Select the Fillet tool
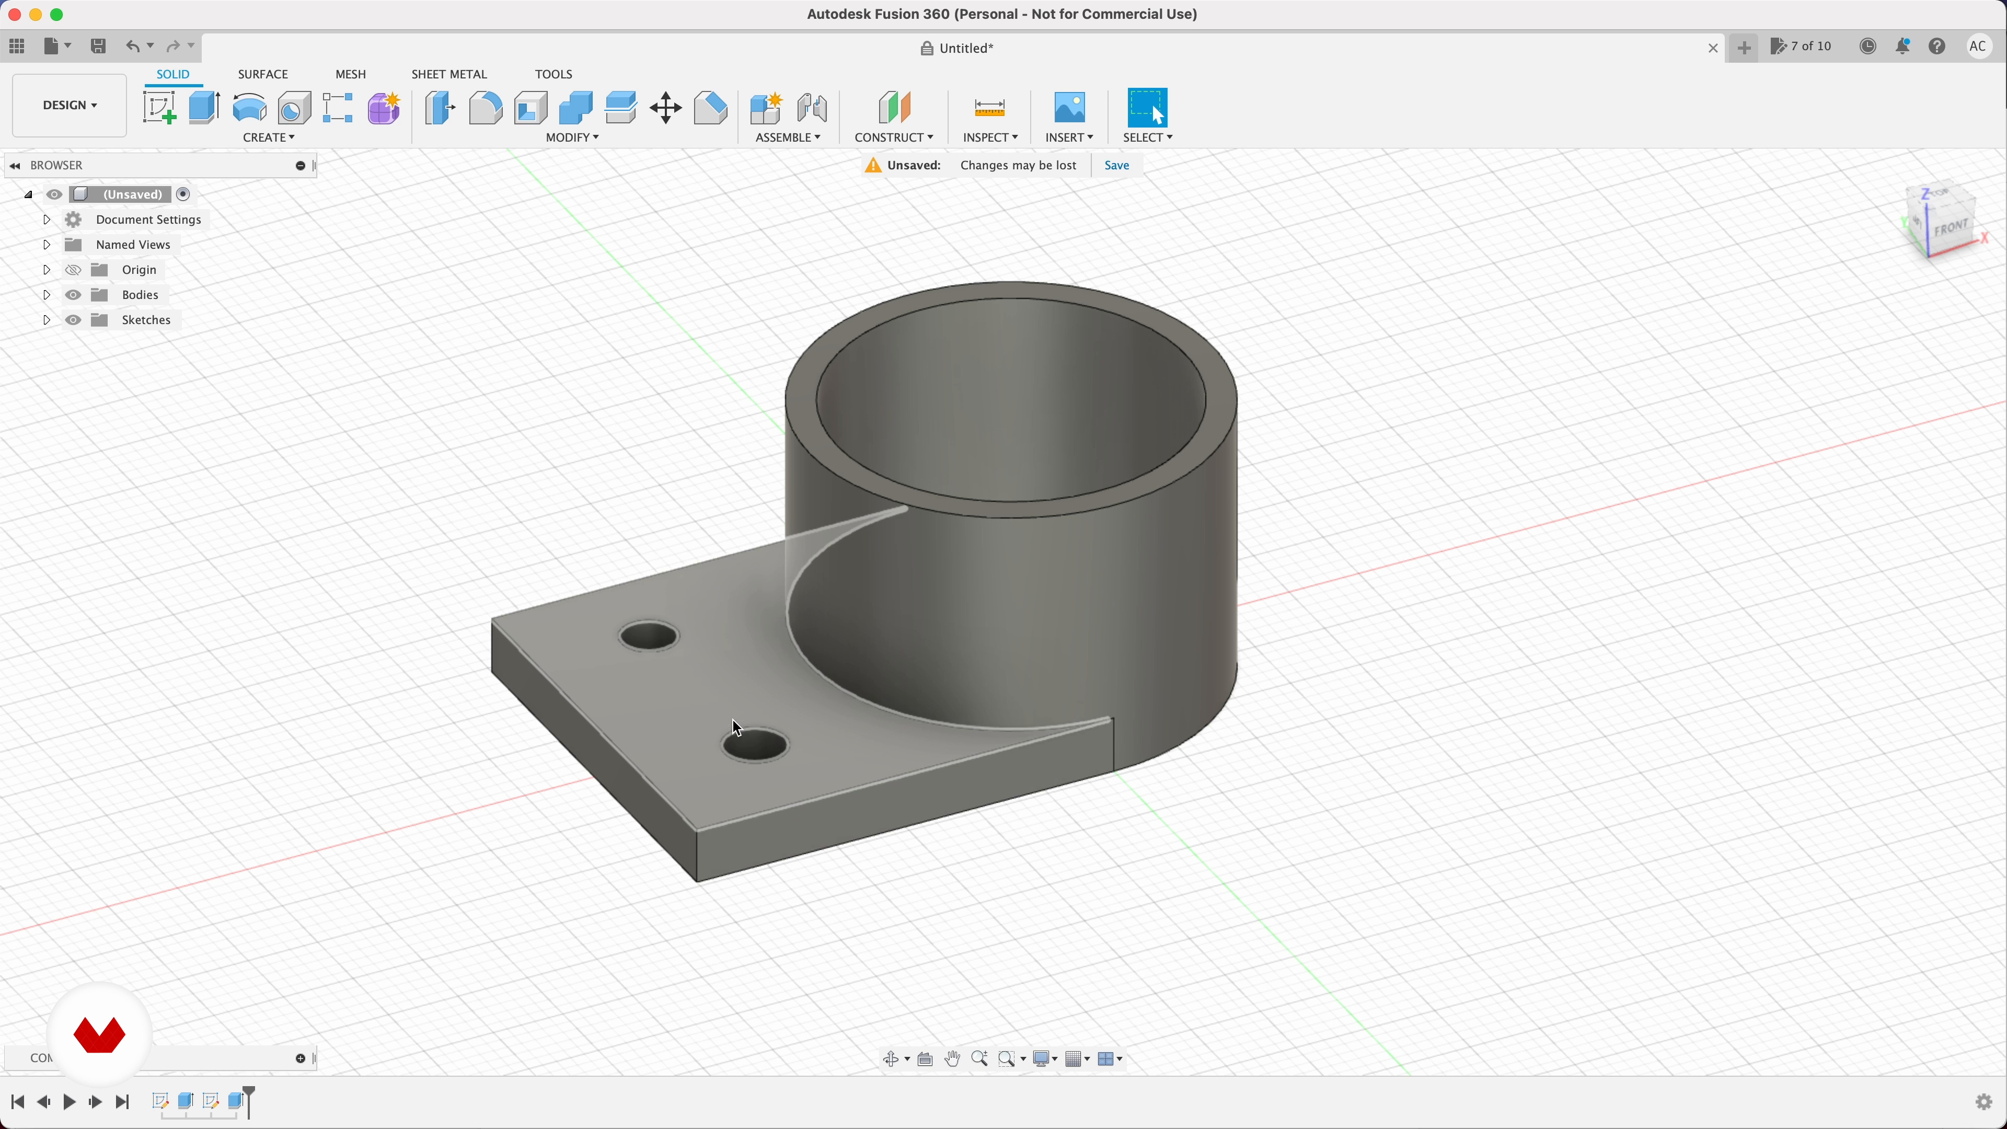Image resolution: width=2007 pixels, height=1129 pixels. (x=486, y=108)
